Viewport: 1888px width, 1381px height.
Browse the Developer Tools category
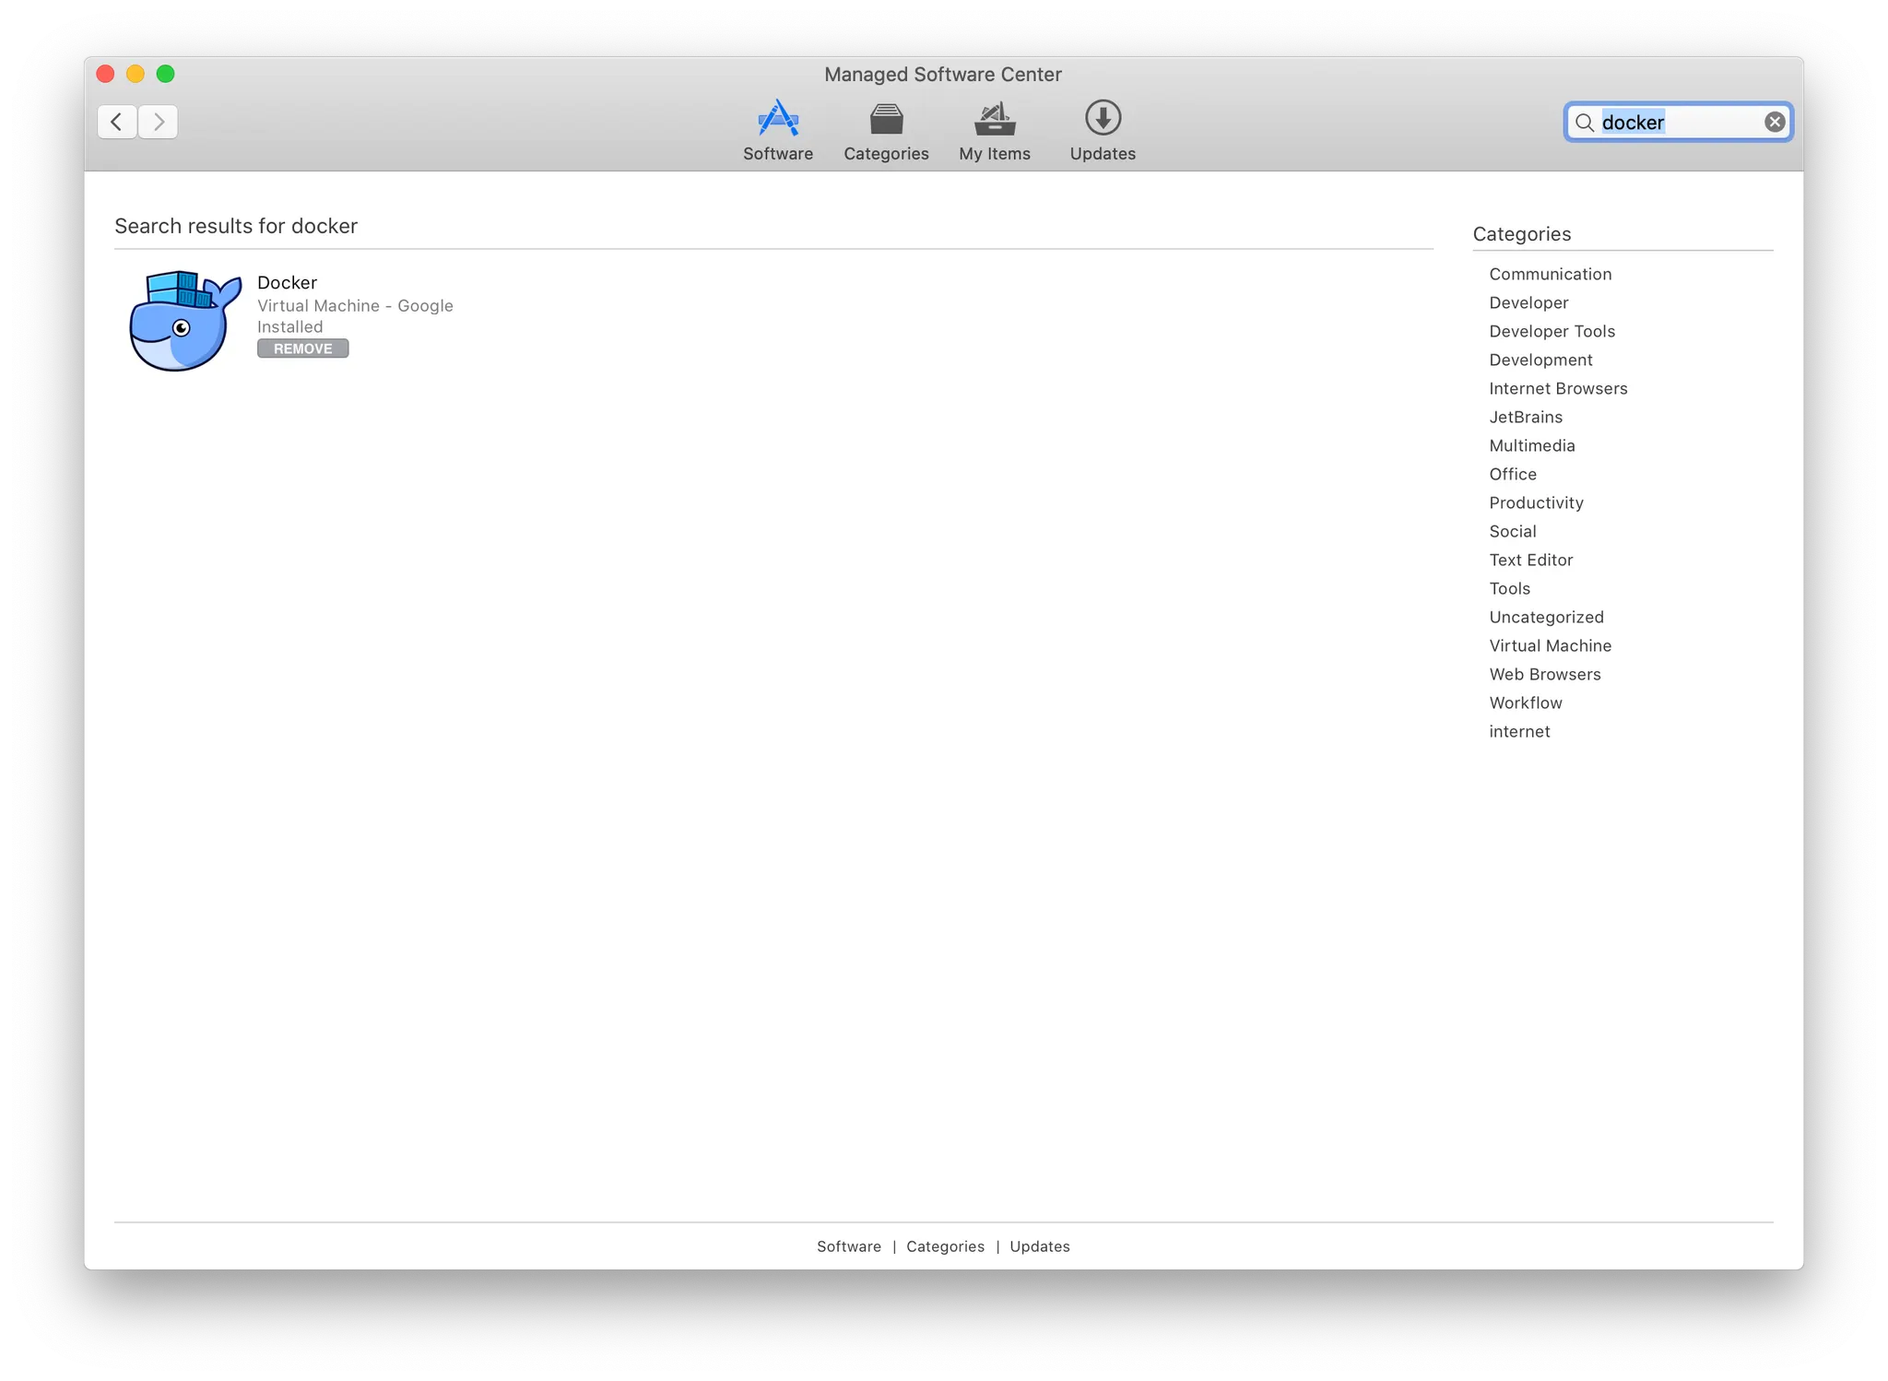1552,331
